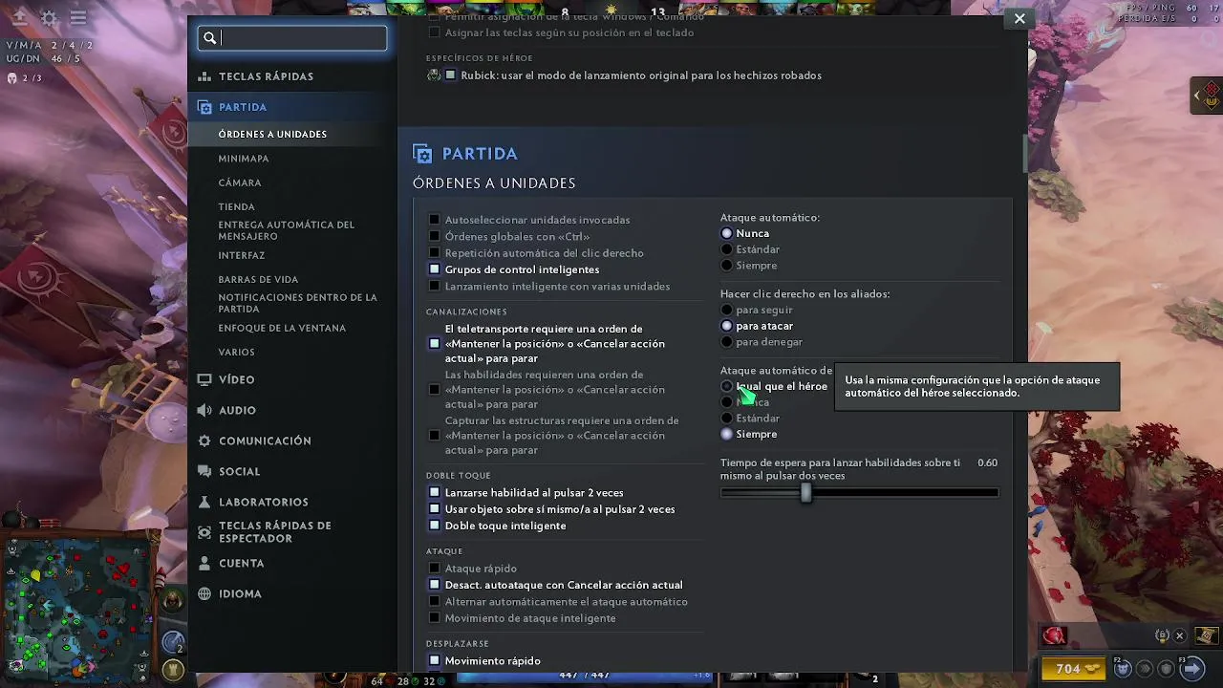Open the Idioma settings section

coord(240,593)
